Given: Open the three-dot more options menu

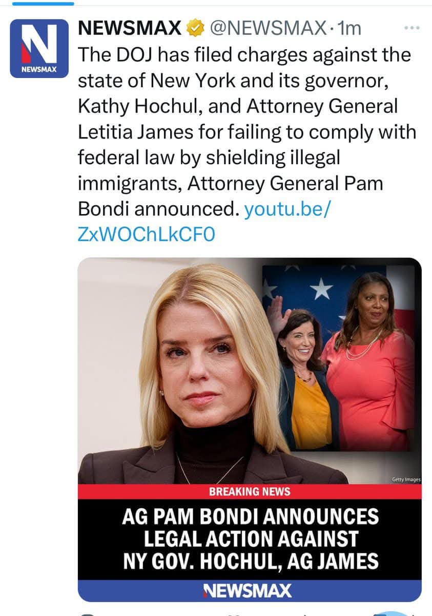Looking at the screenshot, I should (x=412, y=28).
